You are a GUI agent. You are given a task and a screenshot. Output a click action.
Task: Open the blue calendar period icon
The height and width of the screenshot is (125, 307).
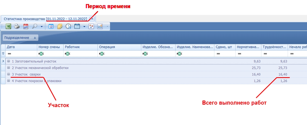77,26
